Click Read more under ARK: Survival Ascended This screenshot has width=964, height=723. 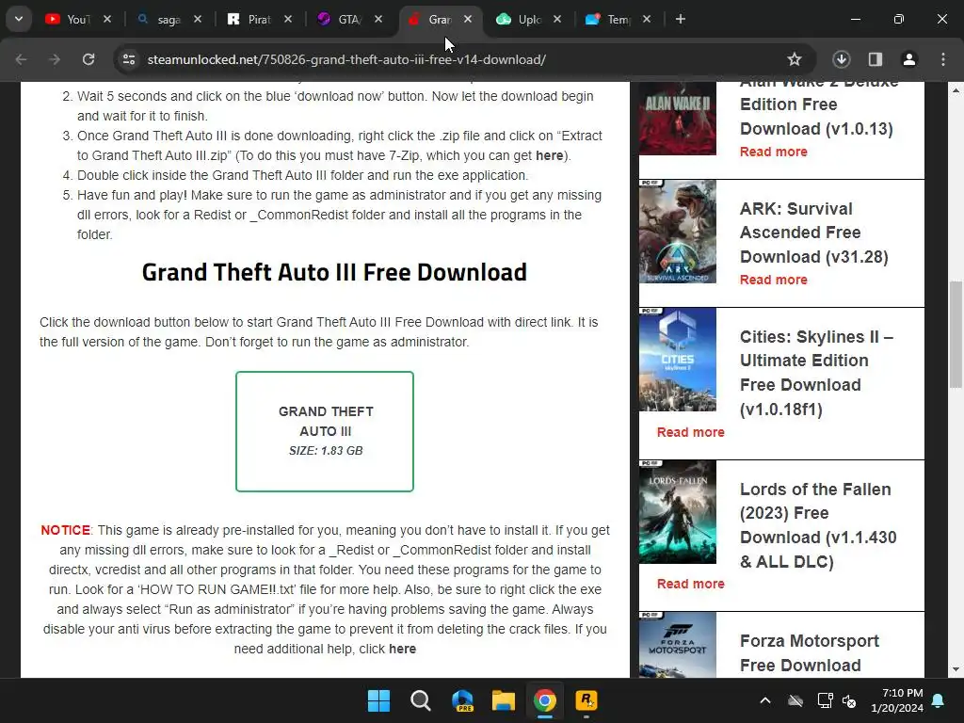(774, 280)
